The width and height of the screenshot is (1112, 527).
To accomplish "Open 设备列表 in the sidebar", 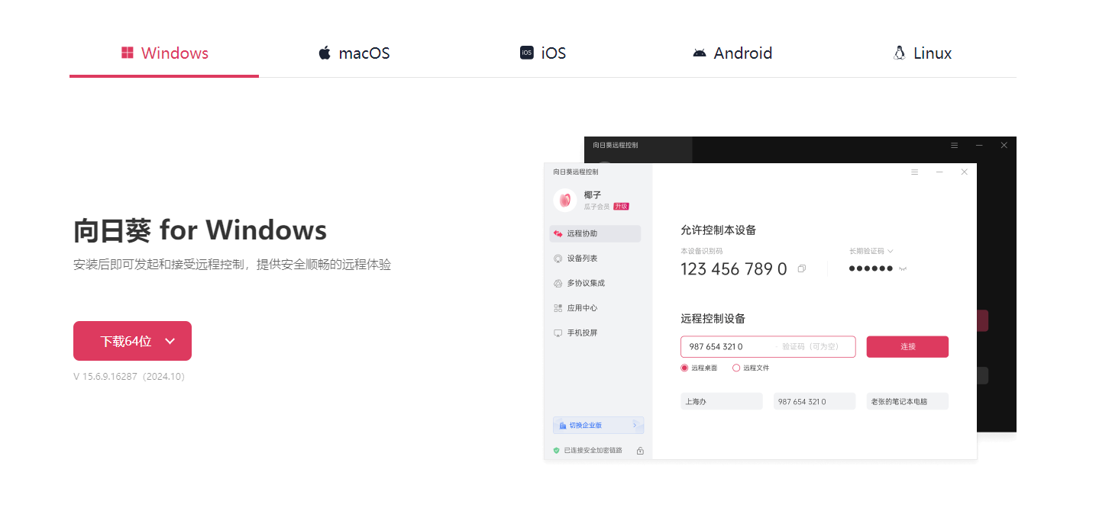I will coord(595,259).
